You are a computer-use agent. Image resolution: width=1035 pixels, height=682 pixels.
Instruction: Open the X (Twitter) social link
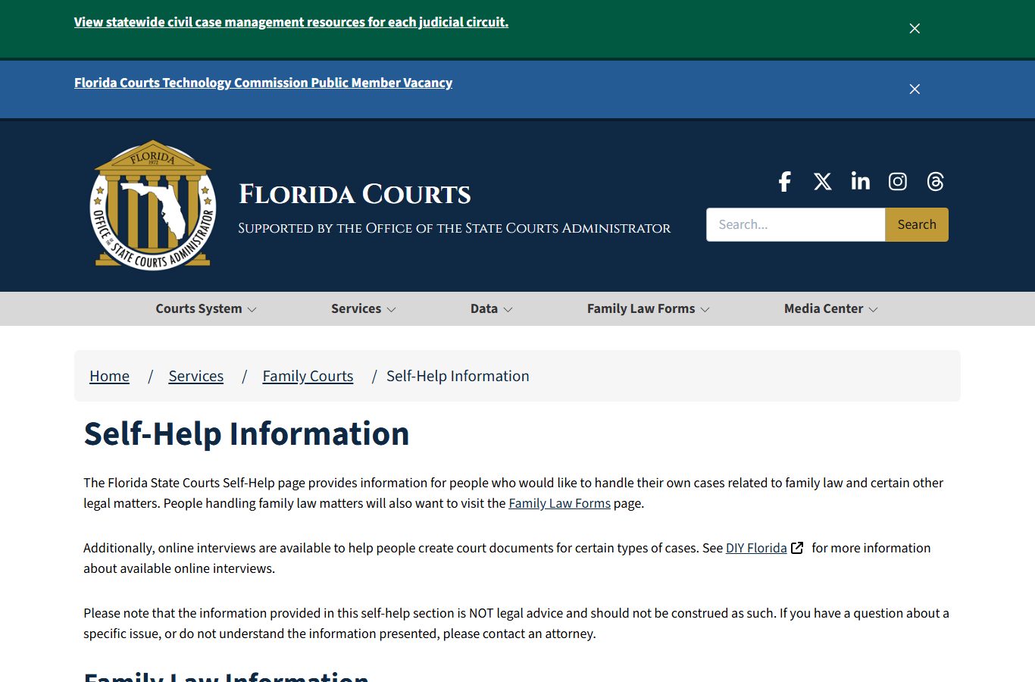point(822,181)
